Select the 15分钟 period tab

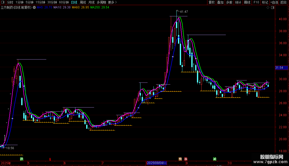click(x=40, y=2)
